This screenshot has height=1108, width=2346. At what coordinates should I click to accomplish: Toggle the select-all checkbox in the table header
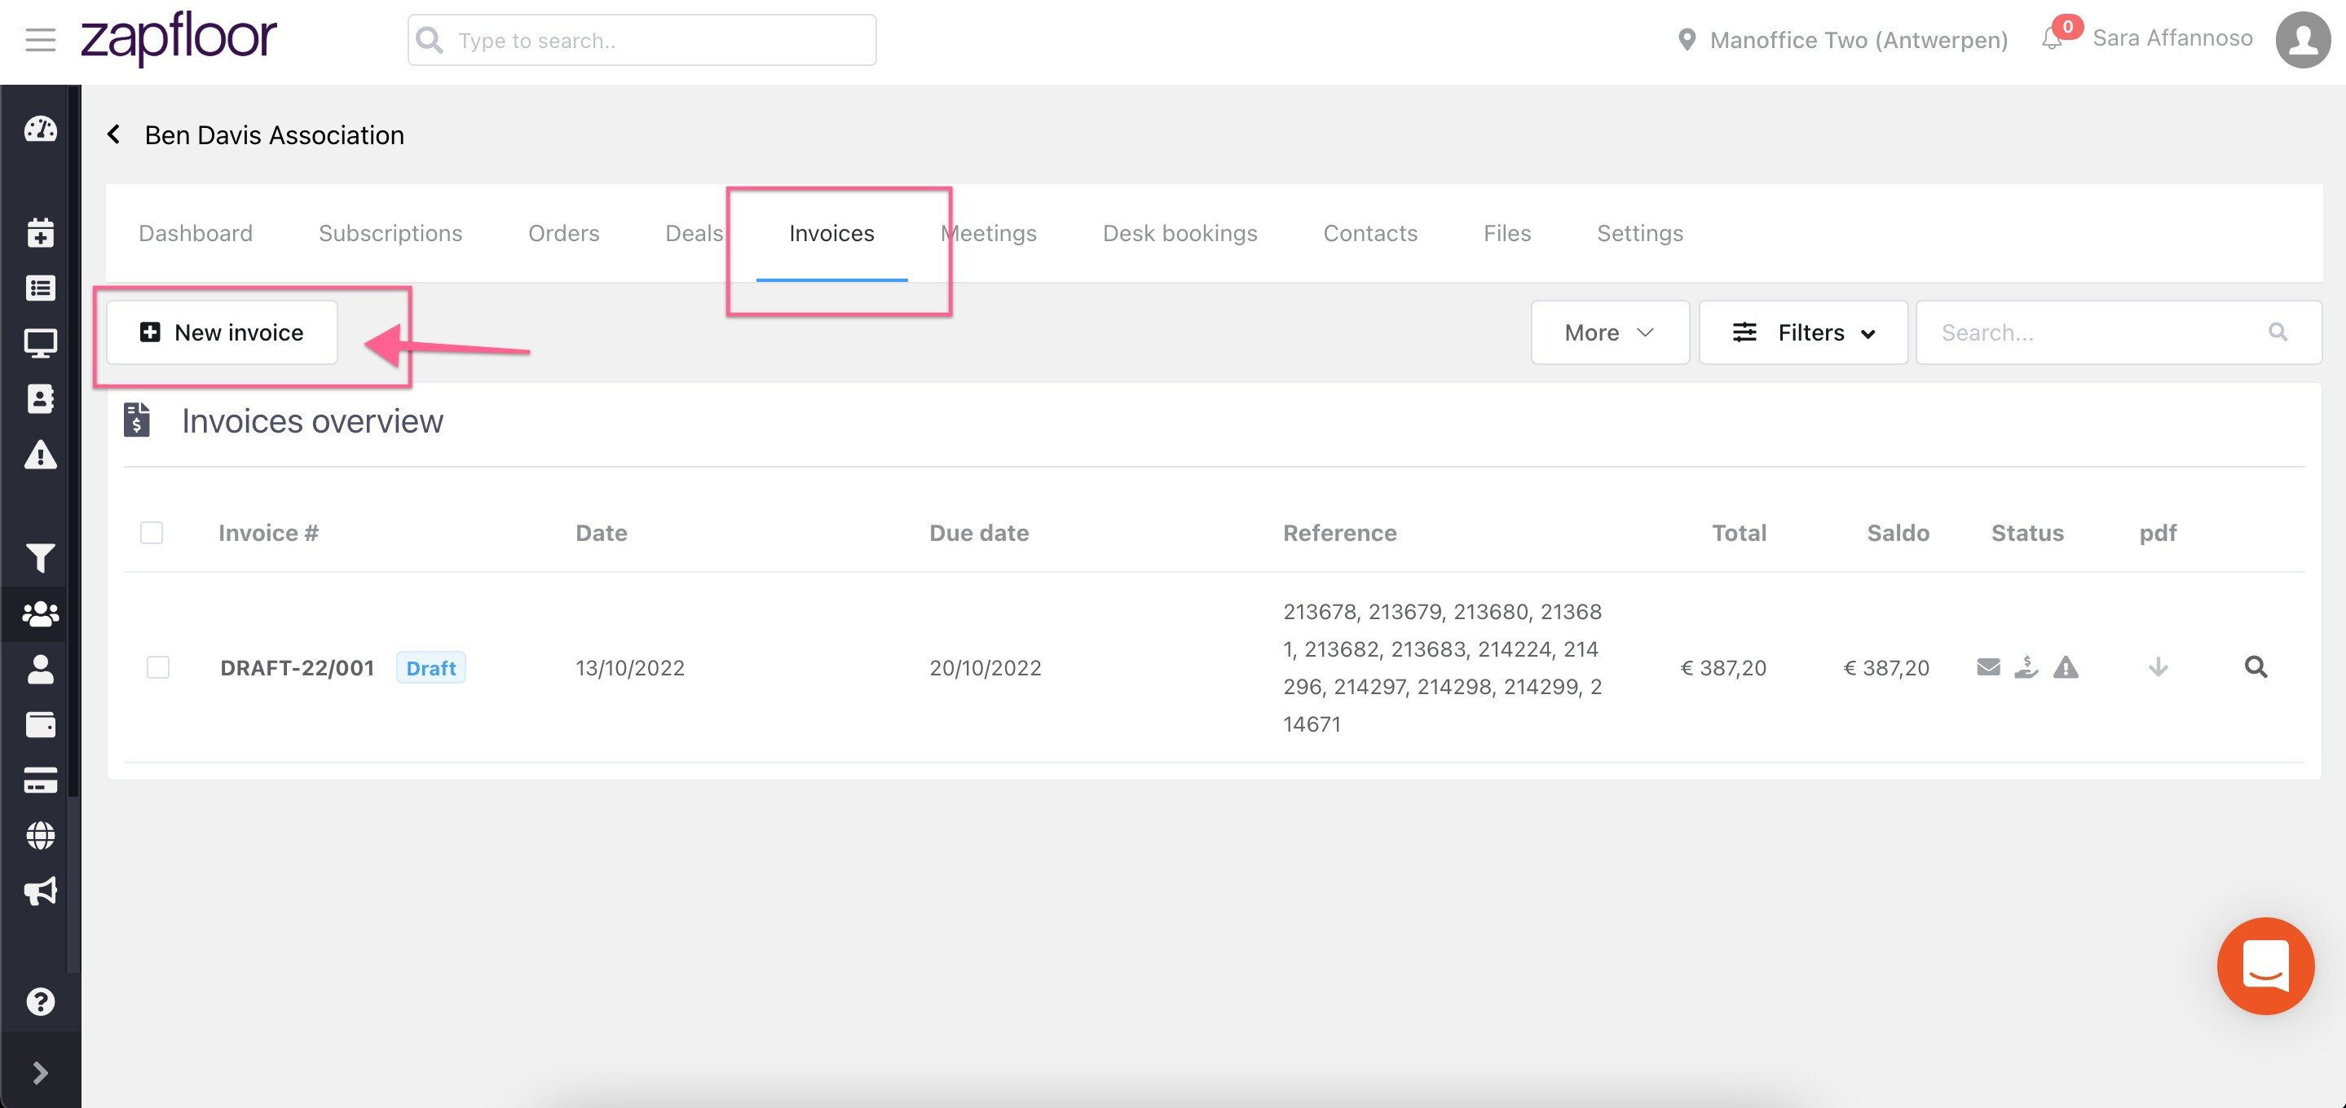152,533
